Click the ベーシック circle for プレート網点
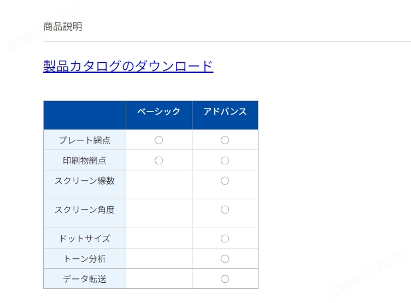This screenshot has height=303, width=411. (159, 140)
